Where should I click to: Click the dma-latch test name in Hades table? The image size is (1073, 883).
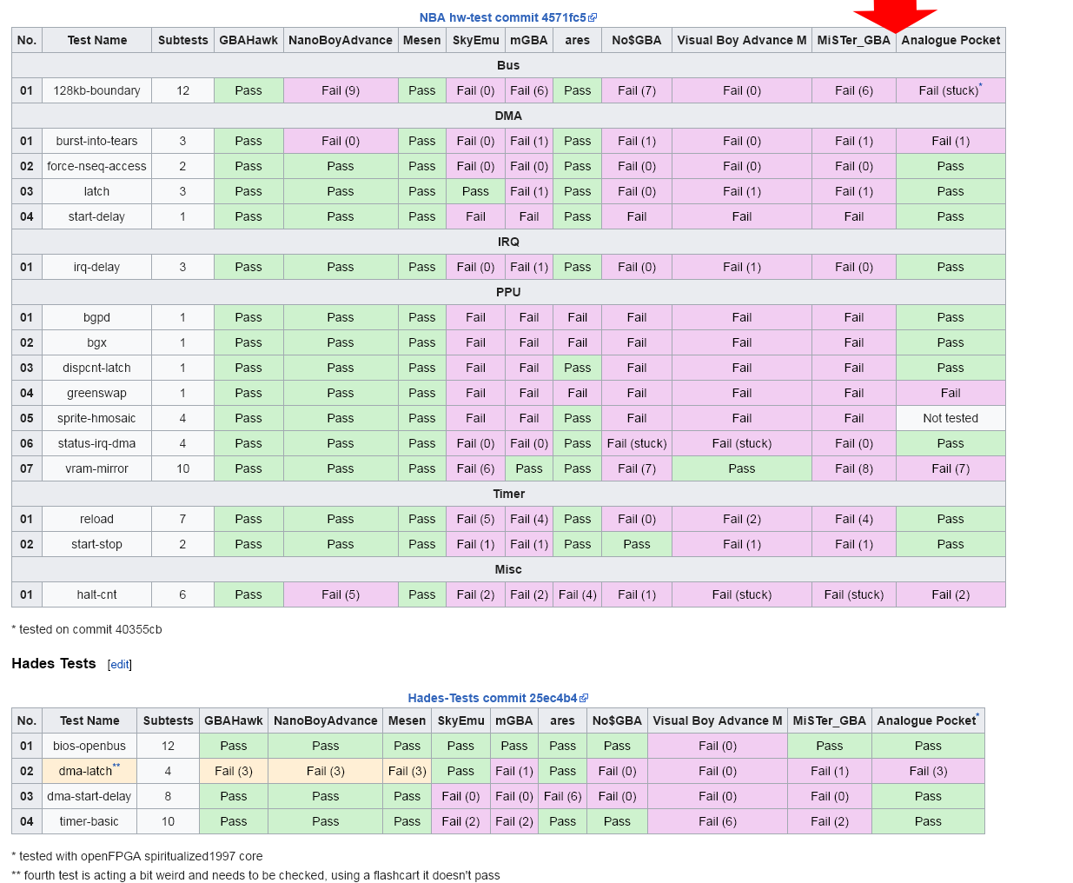(85, 771)
